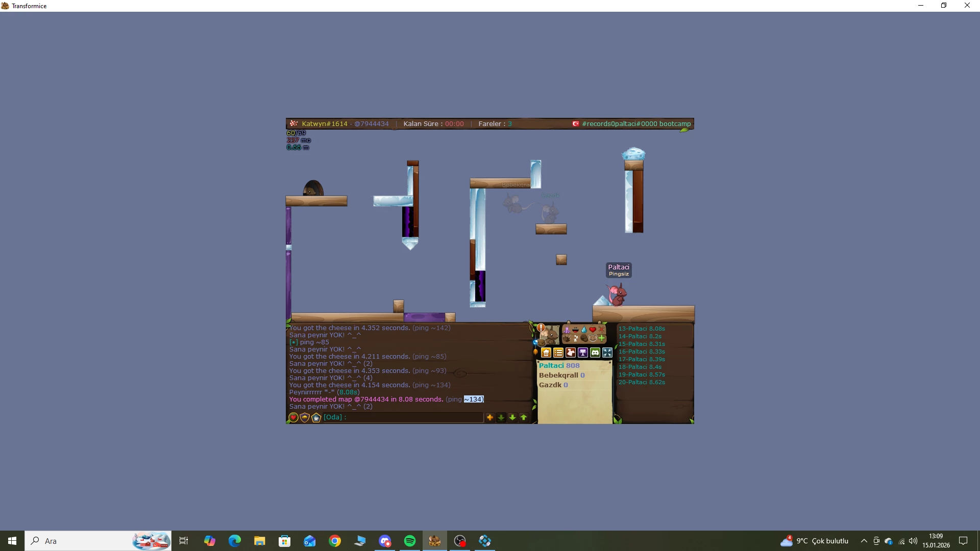The image size is (980, 551).
Task: Open the notification center icon
Action: click(963, 541)
